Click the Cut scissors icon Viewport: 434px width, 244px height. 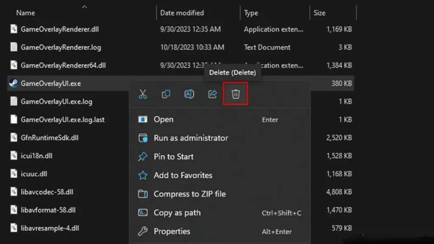coord(143,94)
